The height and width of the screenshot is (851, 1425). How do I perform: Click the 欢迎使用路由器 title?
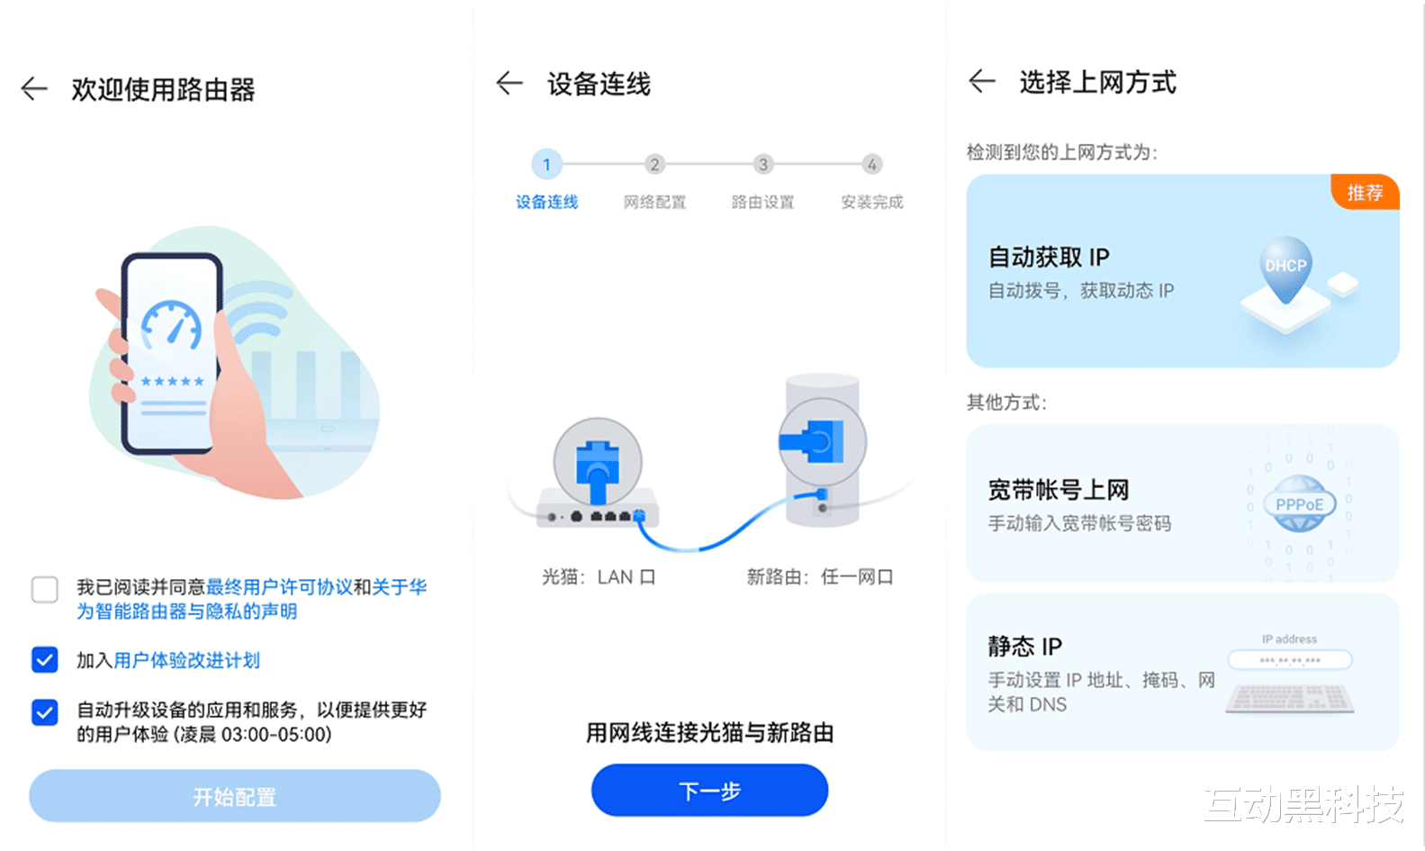(164, 89)
